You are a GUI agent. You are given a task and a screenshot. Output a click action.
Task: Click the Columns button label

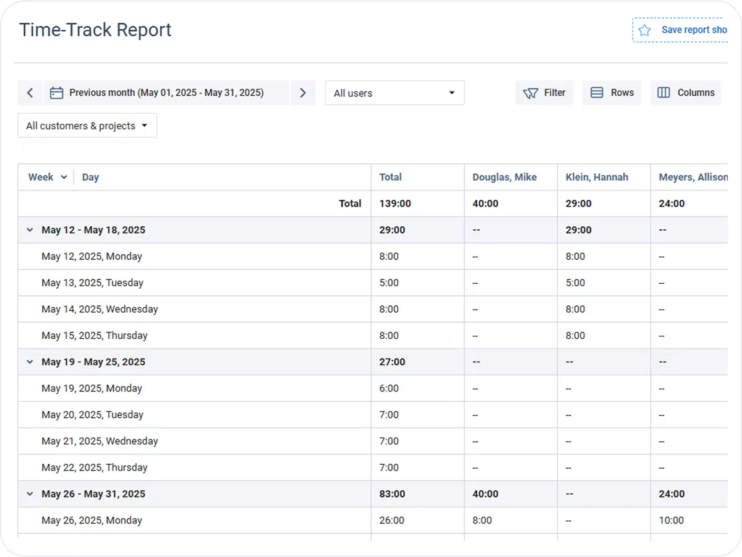click(x=696, y=93)
